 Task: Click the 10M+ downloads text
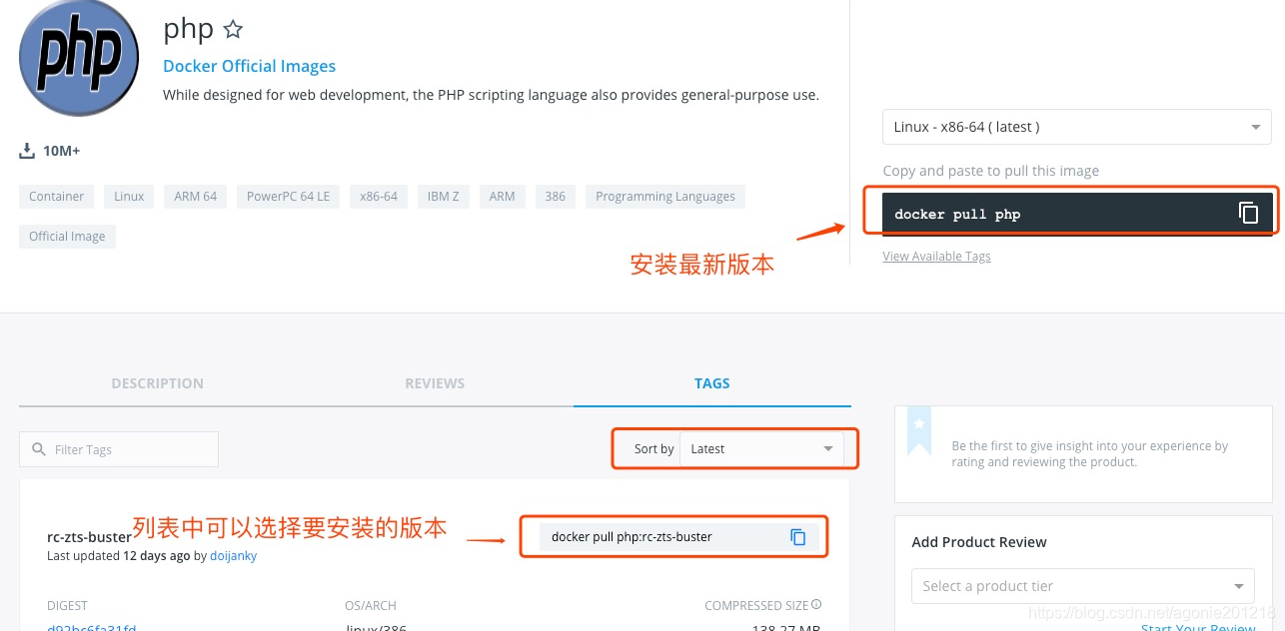pos(61,151)
